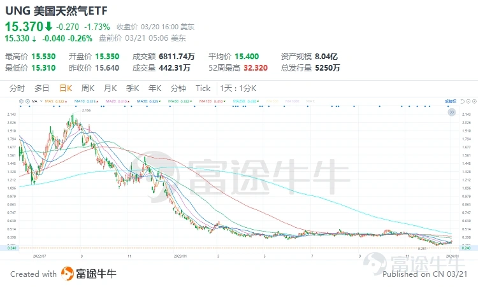
Task: Click the UNG 美国天然气ETF title
Action: pyautogui.click(x=56, y=11)
